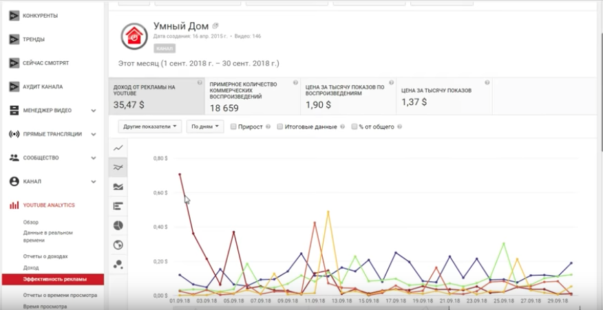Viewport: 603px width, 310px height.
Task: Click the help icon next to Прирост
Action: (x=268, y=126)
